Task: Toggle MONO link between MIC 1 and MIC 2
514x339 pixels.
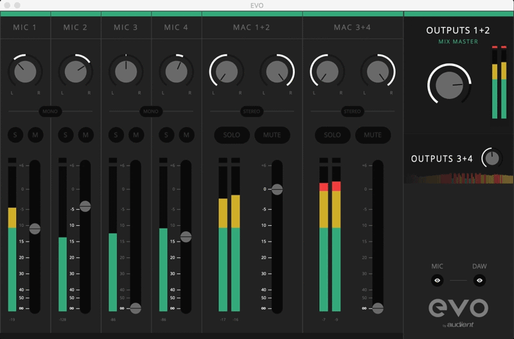Action: (50, 111)
